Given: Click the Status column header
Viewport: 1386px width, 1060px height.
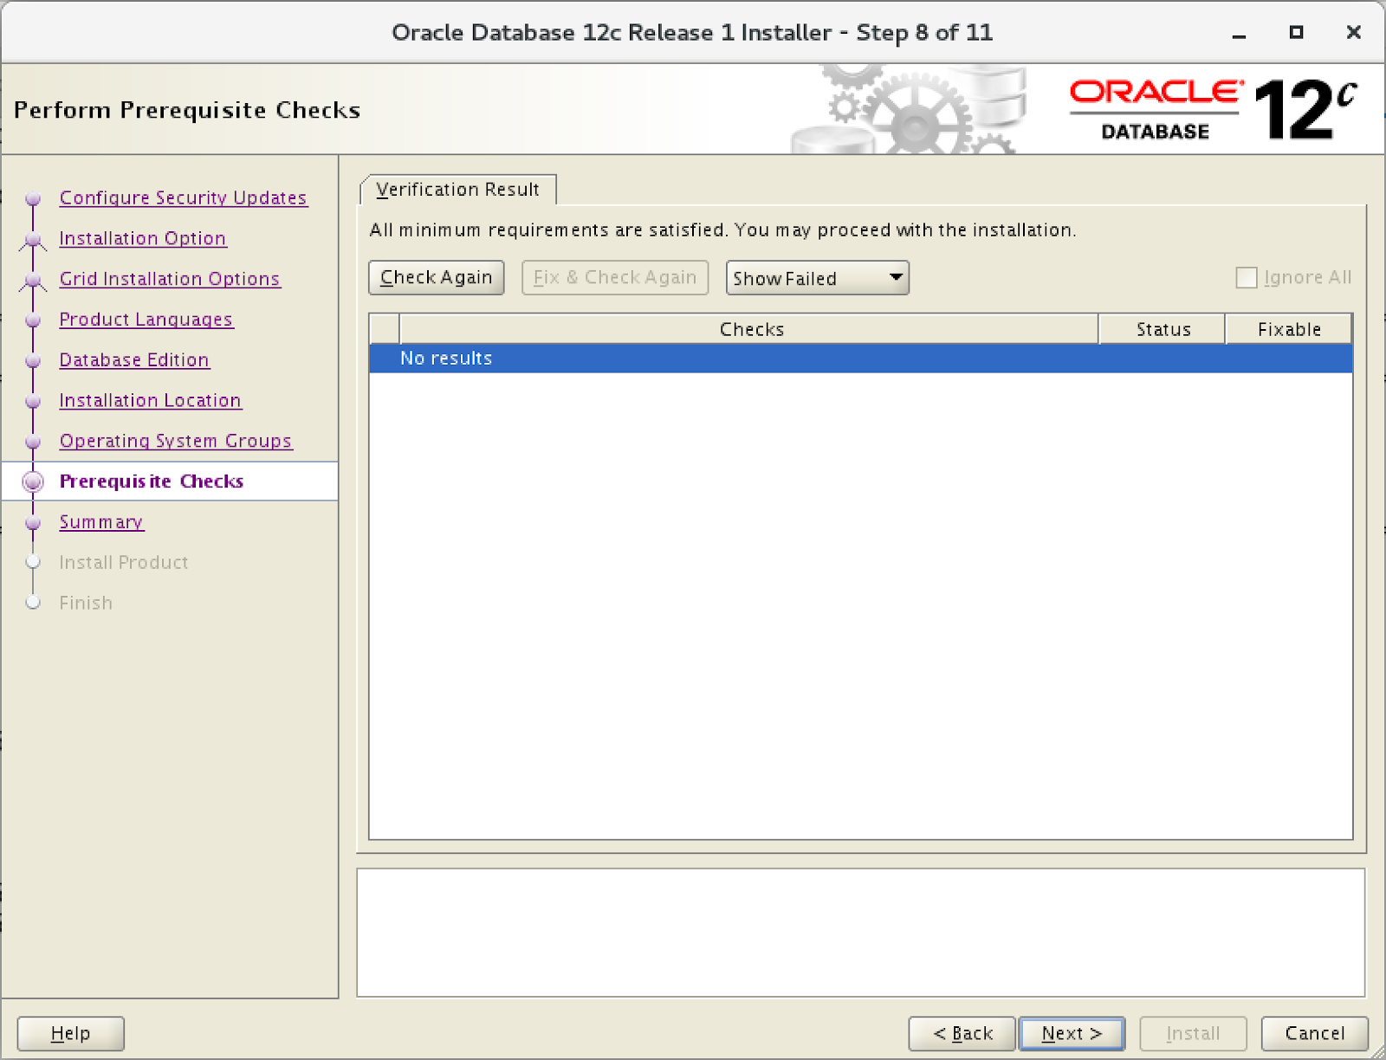Looking at the screenshot, I should pyautogui.click(x=1163, y=329).
